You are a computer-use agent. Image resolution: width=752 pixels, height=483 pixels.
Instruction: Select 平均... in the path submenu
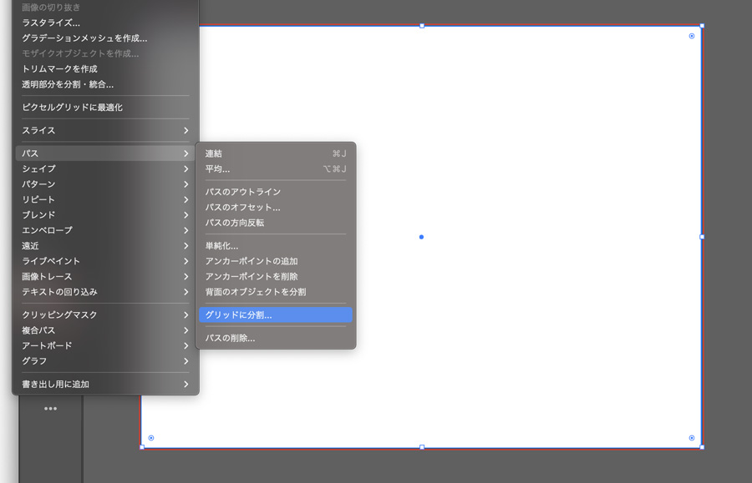click(276, 169)
